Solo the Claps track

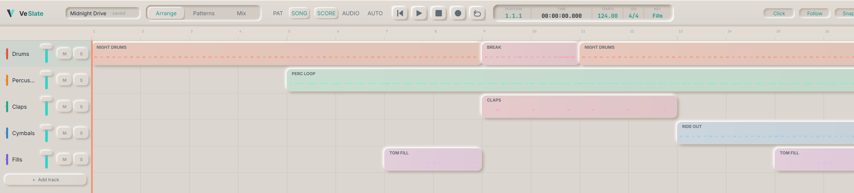pyautogui.click(x=81, y=107)
